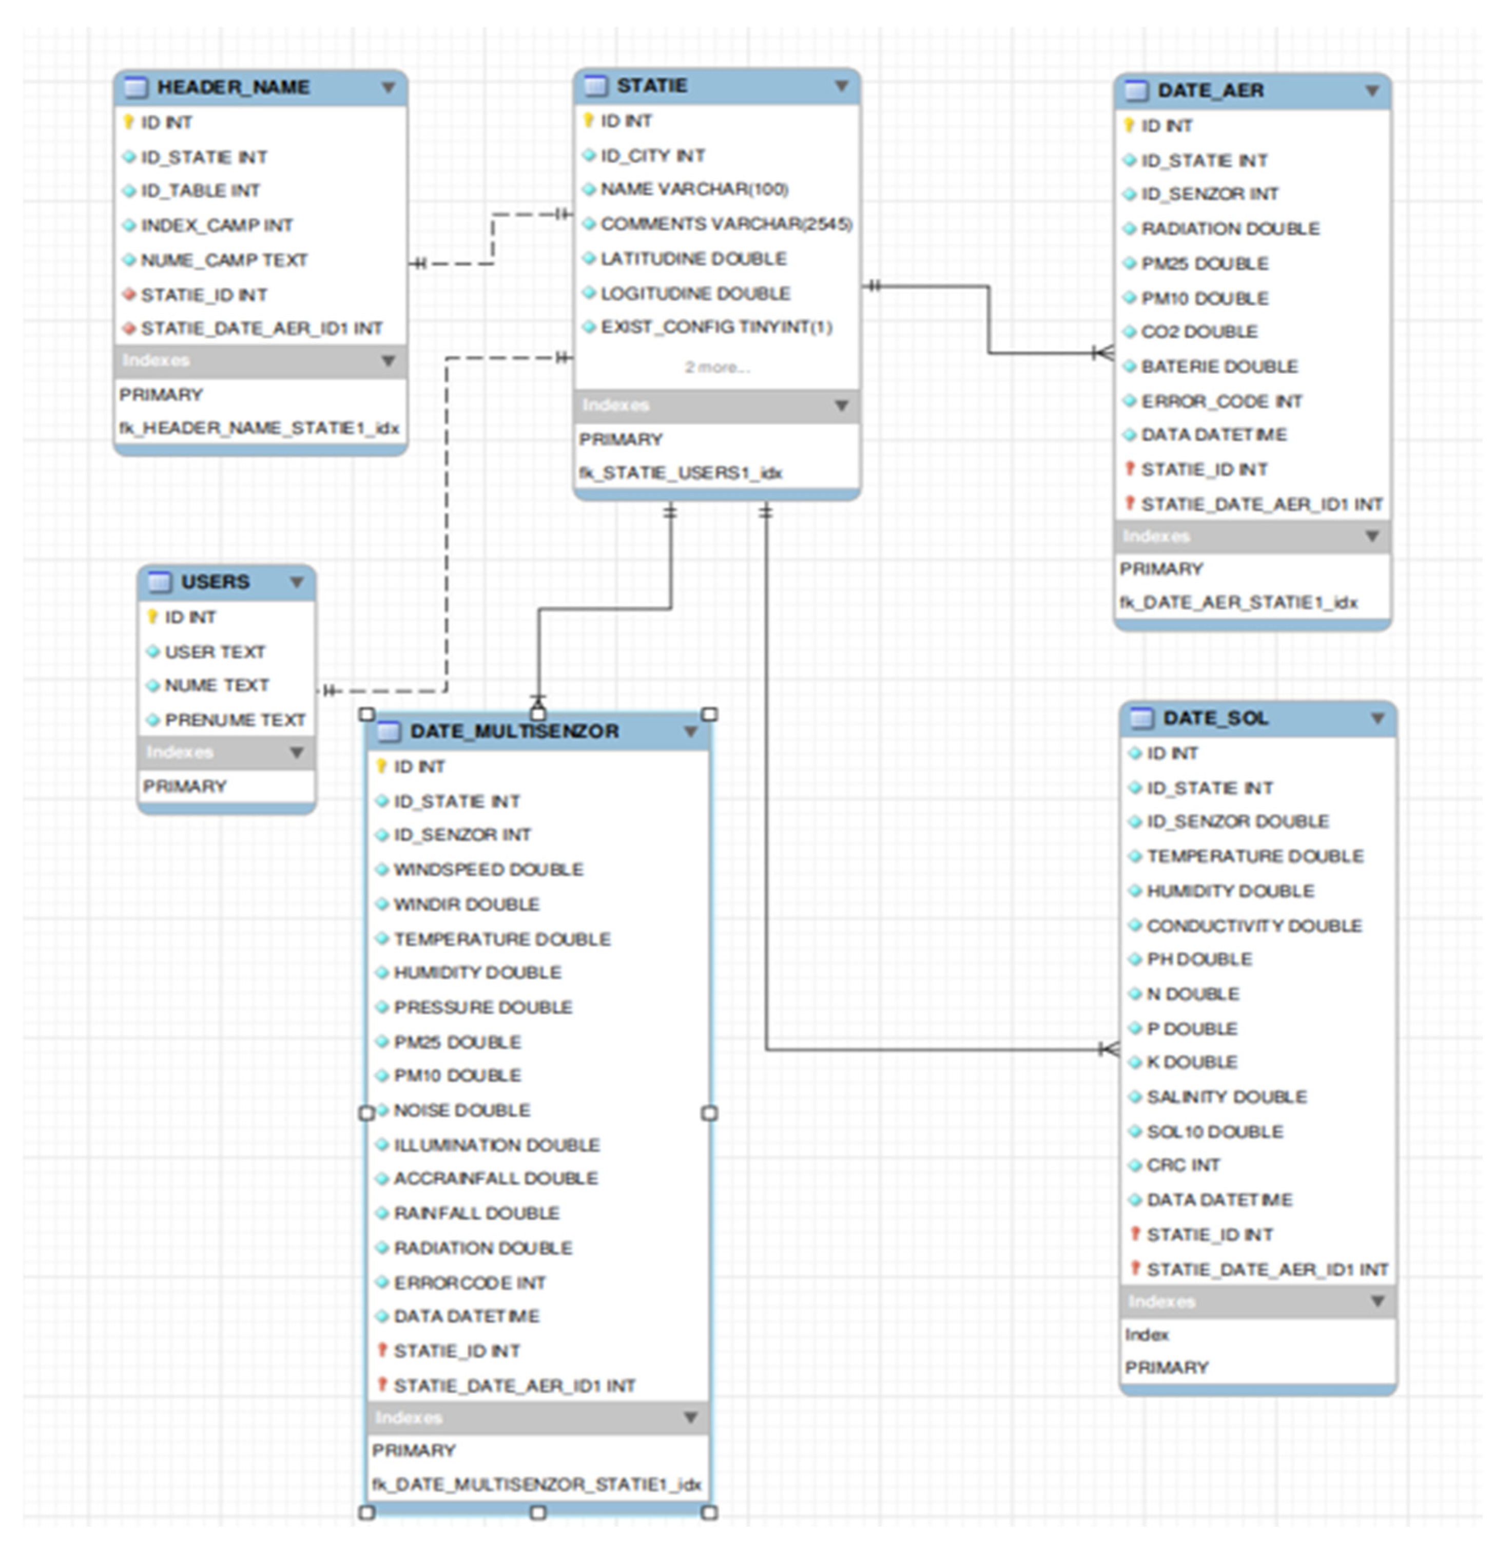Click red foreign key icon of STATIE_ID INT in DATE_AER
The image size is (1511, 1558).
[1130, 469]
